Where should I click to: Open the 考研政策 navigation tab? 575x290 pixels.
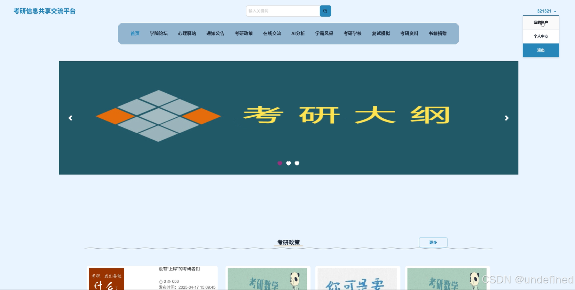coord(244,33)
